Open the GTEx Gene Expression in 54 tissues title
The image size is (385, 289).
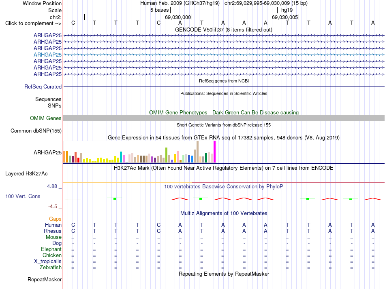click(224, 138)
